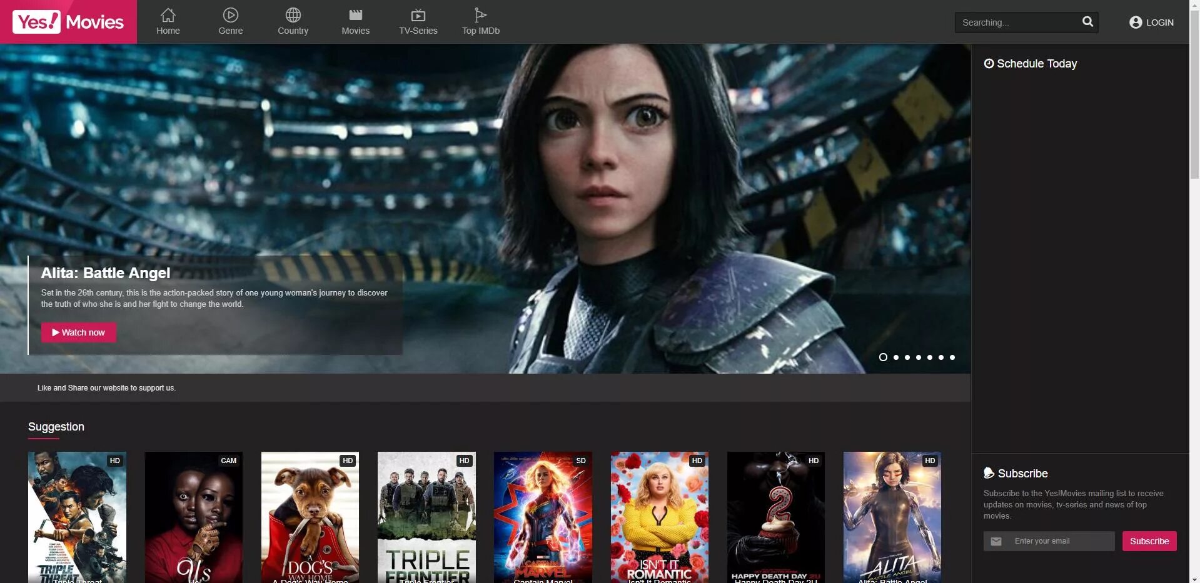Image resolution: width=1200 pixels, height=583 pixels.
Task: Click the Top IMDb flag icon
Action: click(480, 14)
